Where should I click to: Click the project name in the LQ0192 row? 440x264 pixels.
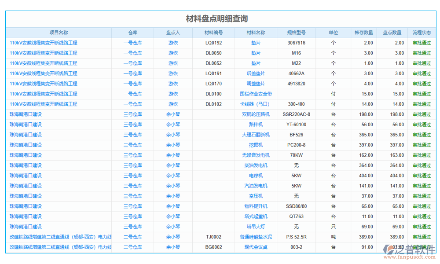(x=44, y=43)
